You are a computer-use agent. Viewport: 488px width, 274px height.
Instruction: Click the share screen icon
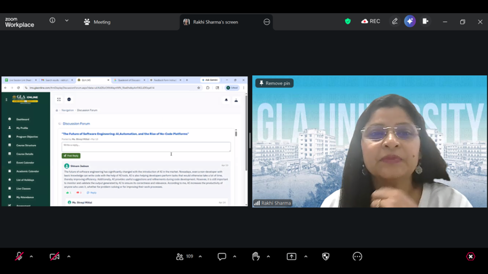[291, 256]
